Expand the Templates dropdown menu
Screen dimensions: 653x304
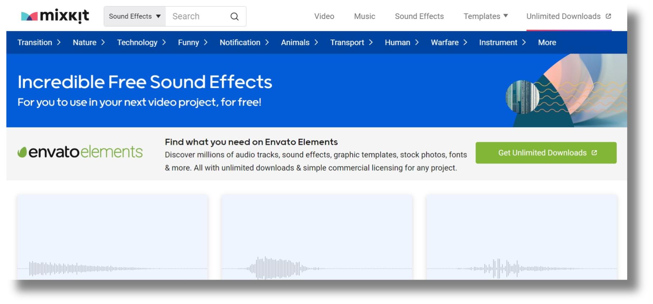coord(485,16)
